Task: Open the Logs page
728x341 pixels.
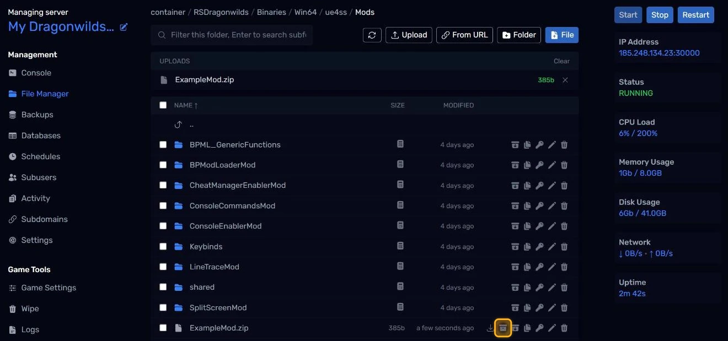Action: pos(30,329)
